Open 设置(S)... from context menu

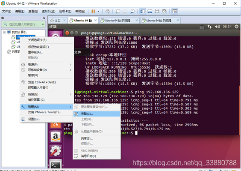(47, 119)
